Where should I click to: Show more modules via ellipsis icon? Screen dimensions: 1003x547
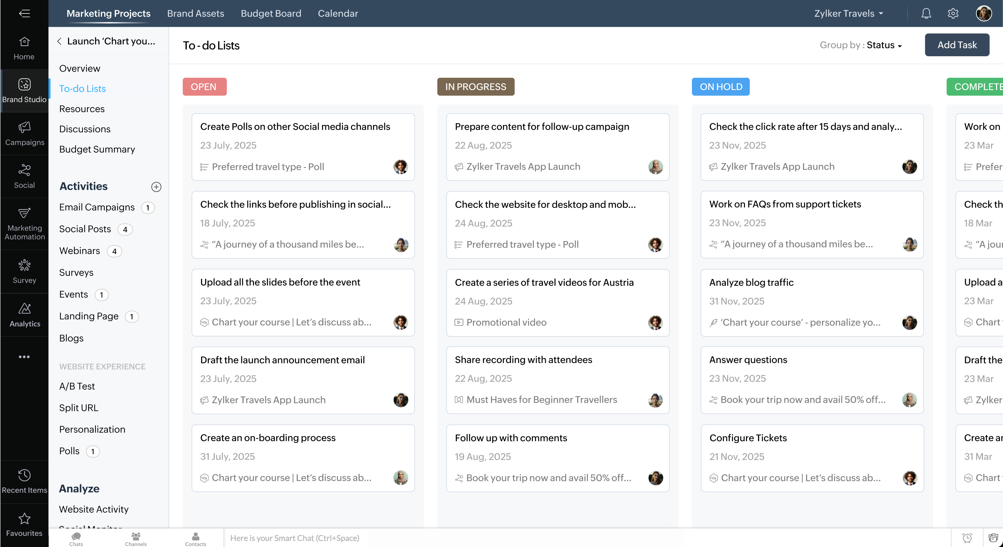click(x=24, y=357)
